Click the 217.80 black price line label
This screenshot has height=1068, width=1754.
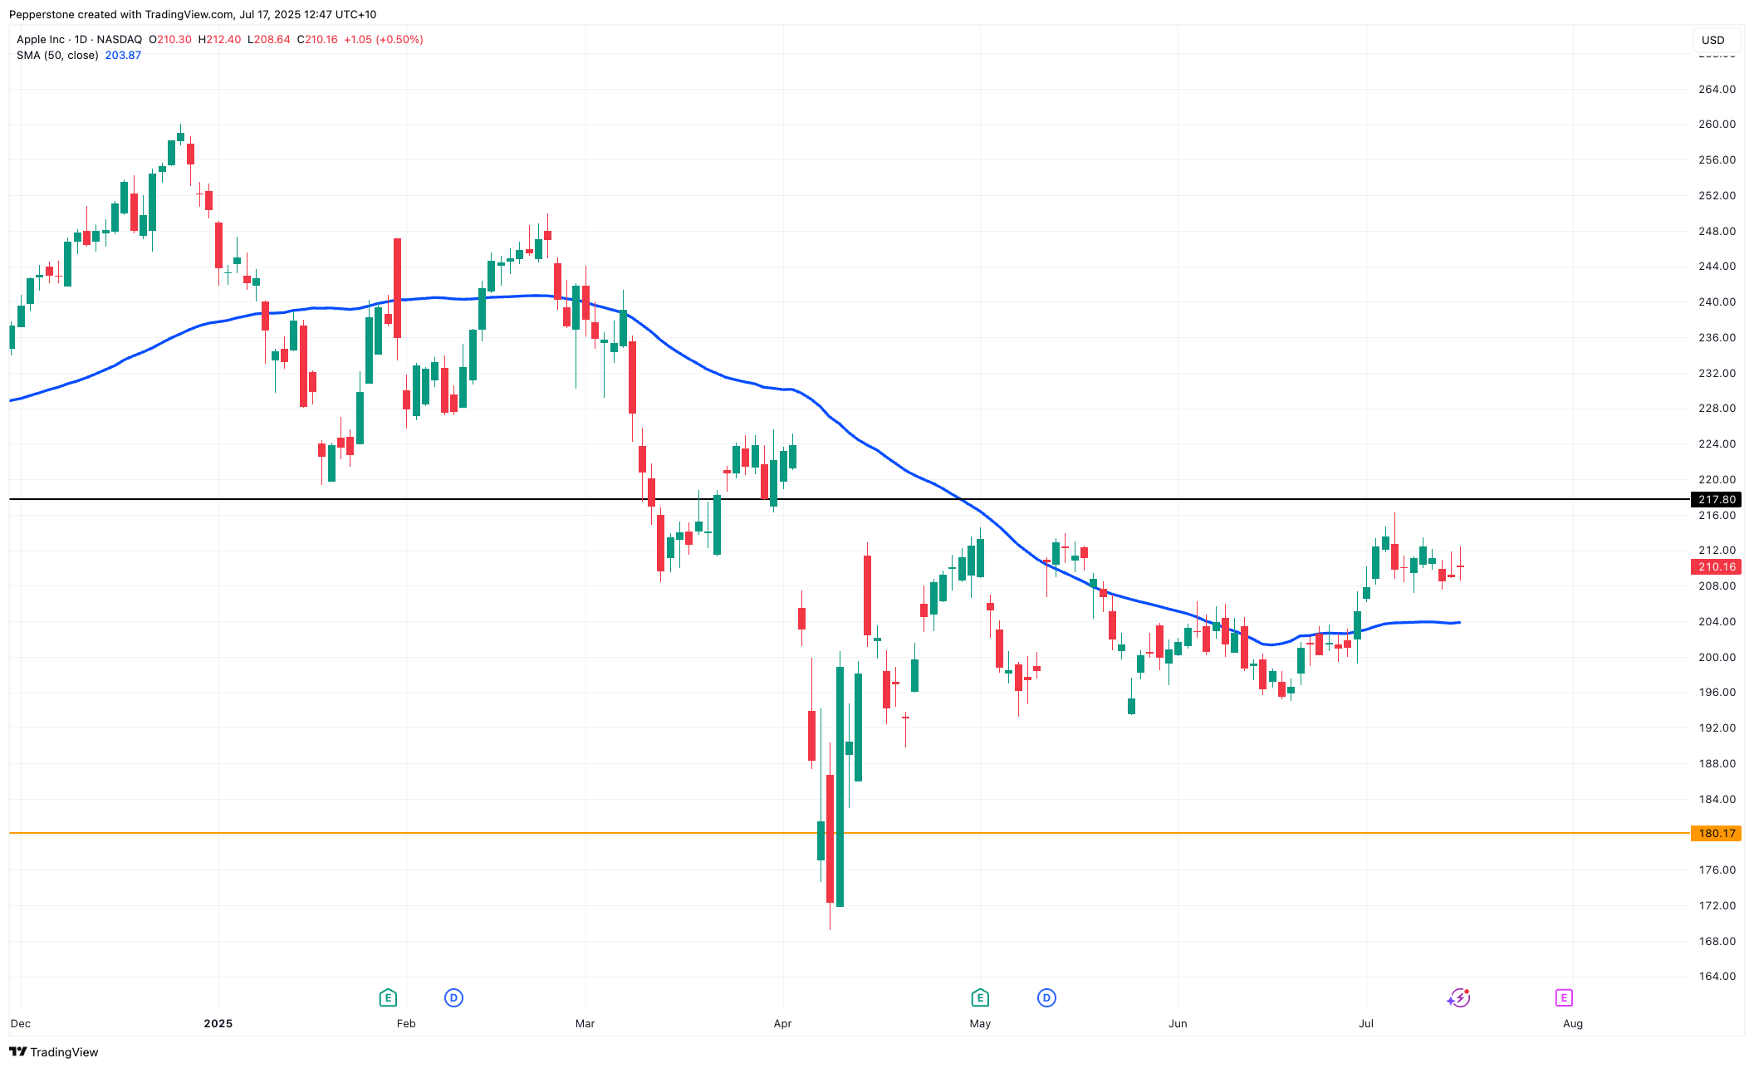click(1716, 499)
